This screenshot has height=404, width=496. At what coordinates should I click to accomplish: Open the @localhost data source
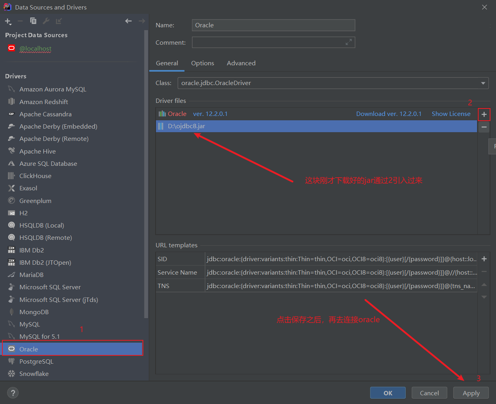click(x=36, y=48)
